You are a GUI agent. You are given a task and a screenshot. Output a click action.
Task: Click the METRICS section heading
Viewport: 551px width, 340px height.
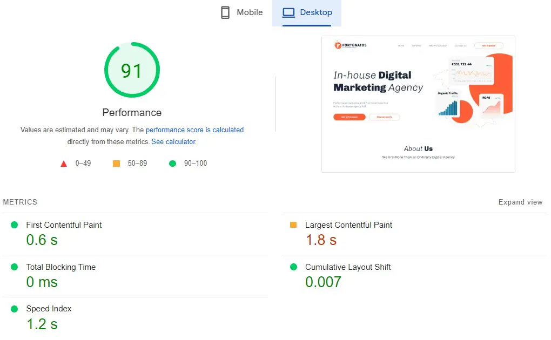[x=20, y=202]
